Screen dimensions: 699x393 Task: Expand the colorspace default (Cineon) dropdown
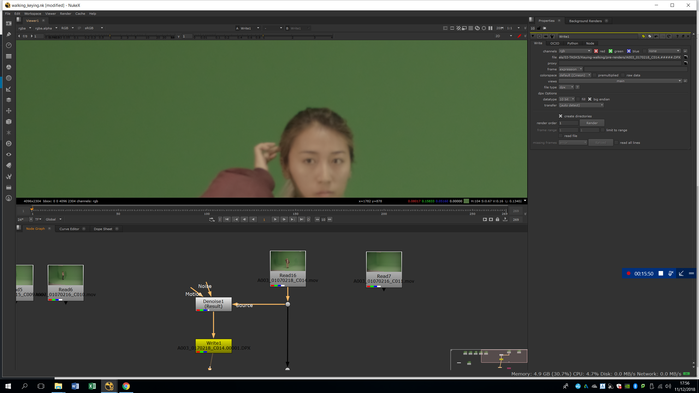[574, 75]
